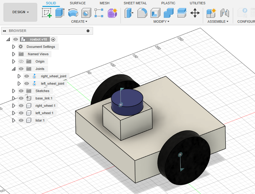This screenshot has height=194, width=255.
Task: Select the Extrude tool
Action: 60,13
